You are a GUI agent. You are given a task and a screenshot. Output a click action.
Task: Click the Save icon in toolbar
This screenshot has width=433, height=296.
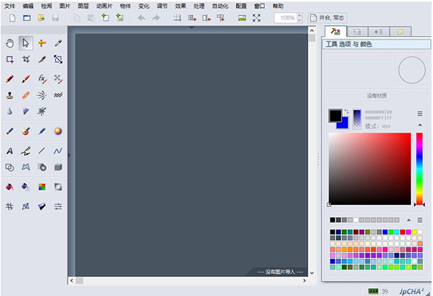point(55,17)
